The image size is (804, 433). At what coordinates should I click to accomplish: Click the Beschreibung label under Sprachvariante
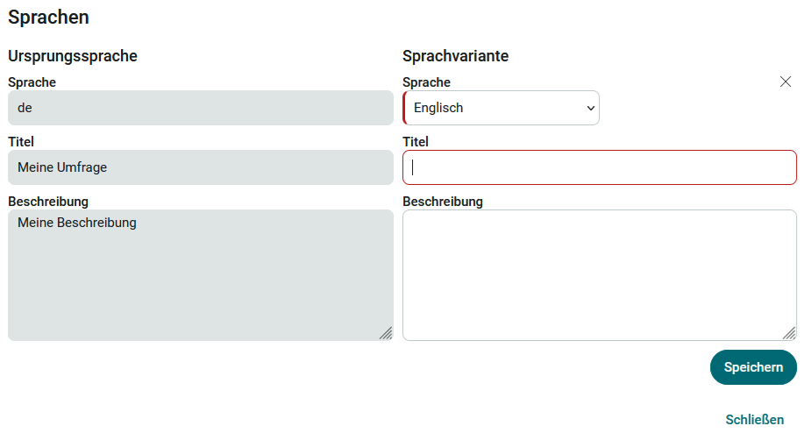tap(443, 202)
